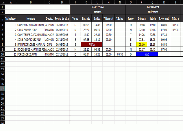Select the Trabajador header cell
This screenshot has height=131, width=183.
[11, 19]
